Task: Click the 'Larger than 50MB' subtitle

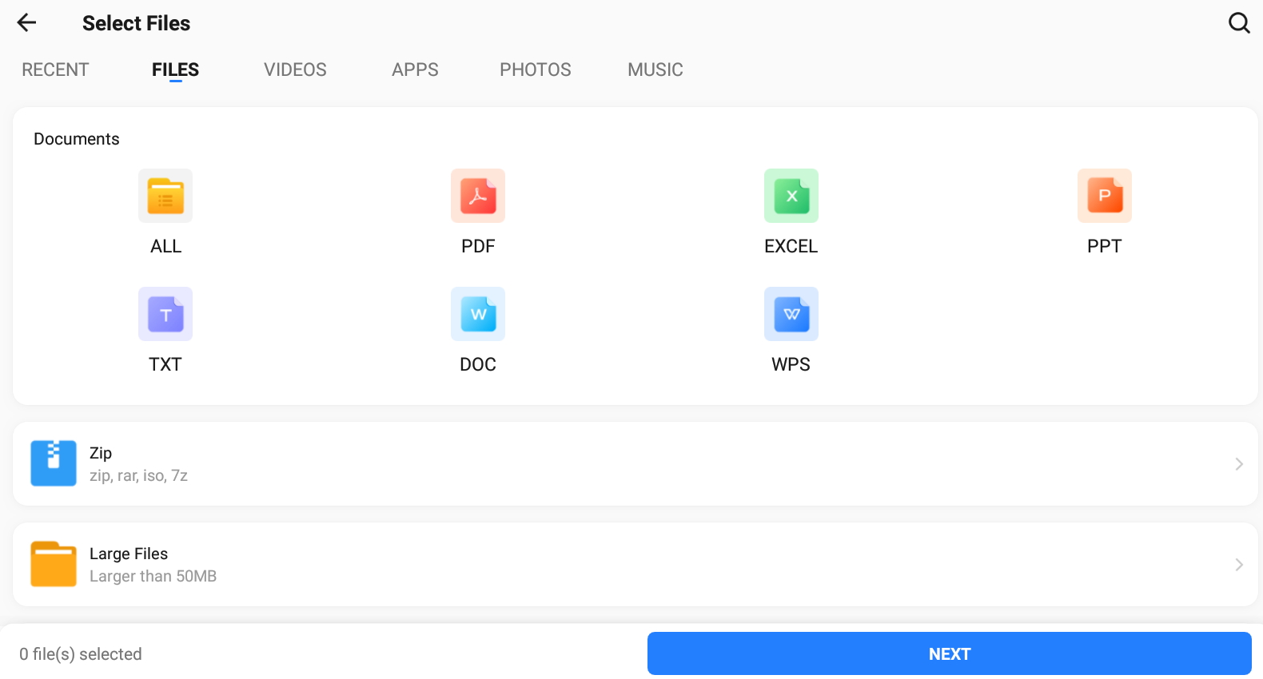Action: (x=153, y=576)
